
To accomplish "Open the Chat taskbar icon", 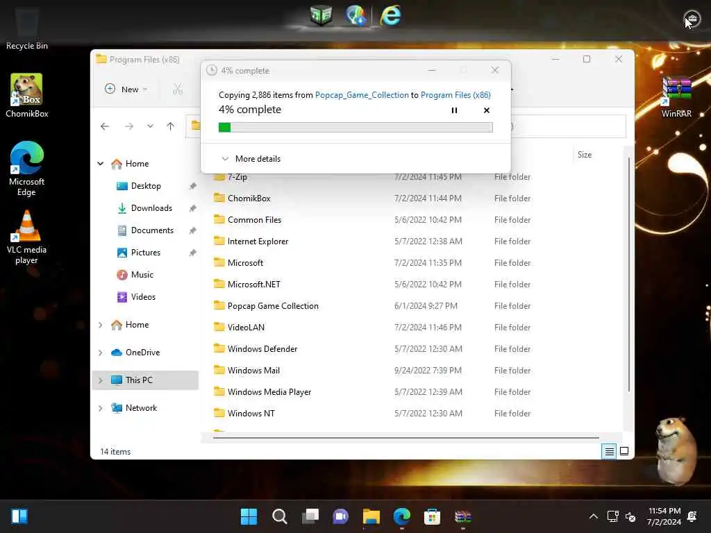I will point(340,516).
